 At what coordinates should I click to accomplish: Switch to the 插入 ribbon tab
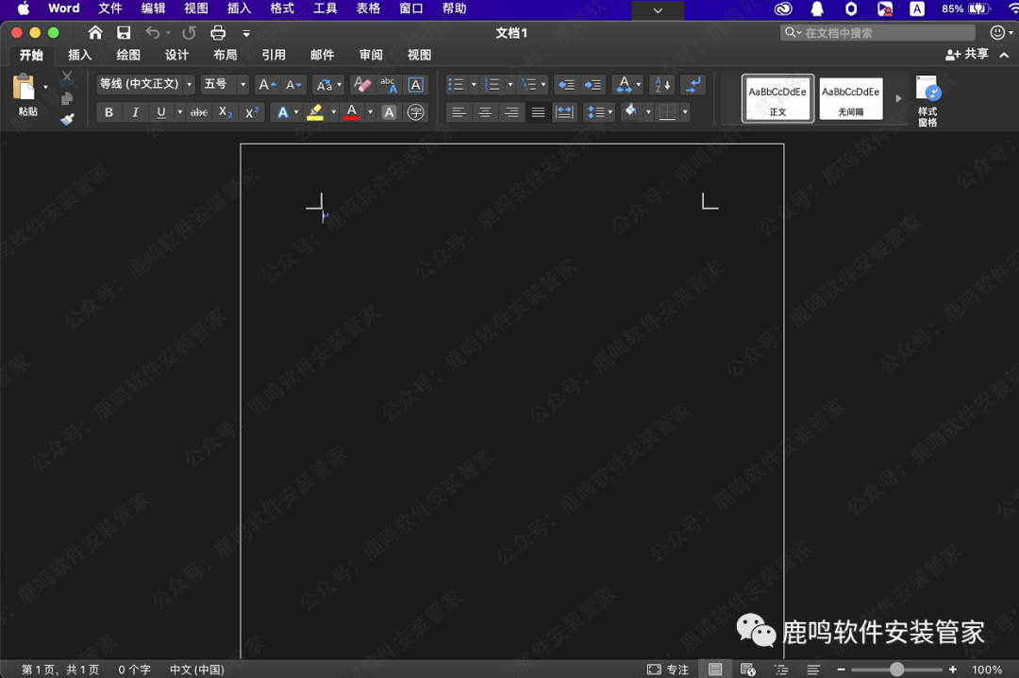(80, 55)
